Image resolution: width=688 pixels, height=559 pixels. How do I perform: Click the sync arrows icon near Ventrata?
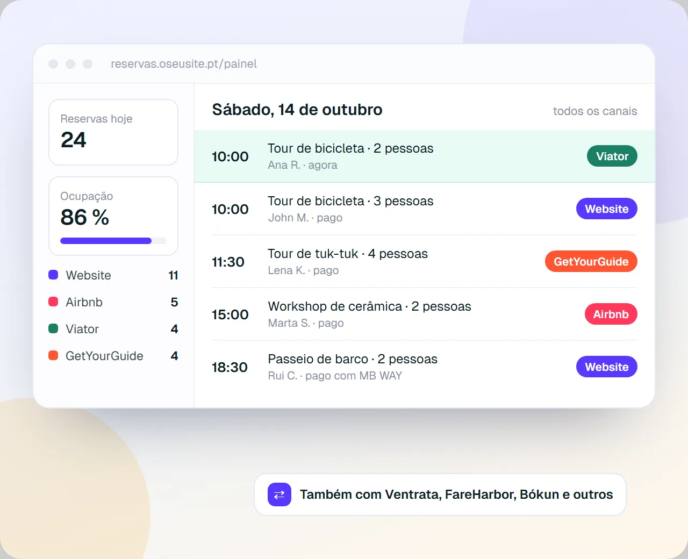tap(279, 494)
